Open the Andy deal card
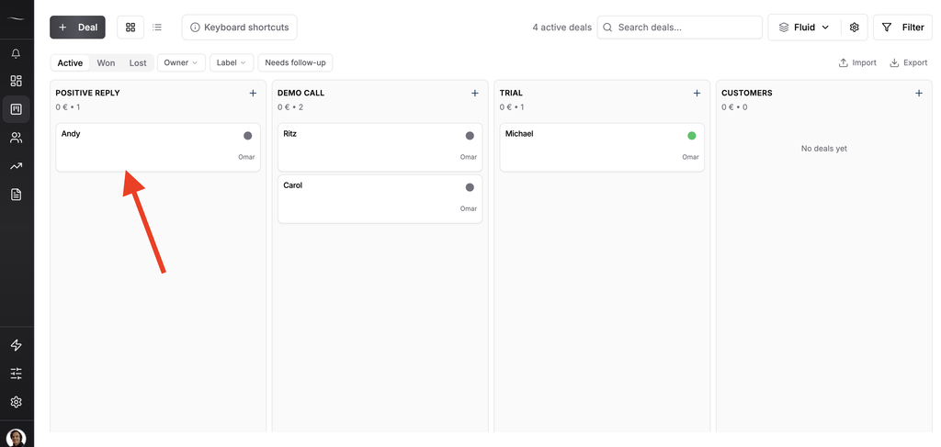The height and width of the screenshot is (447, 941). (158, 148)
